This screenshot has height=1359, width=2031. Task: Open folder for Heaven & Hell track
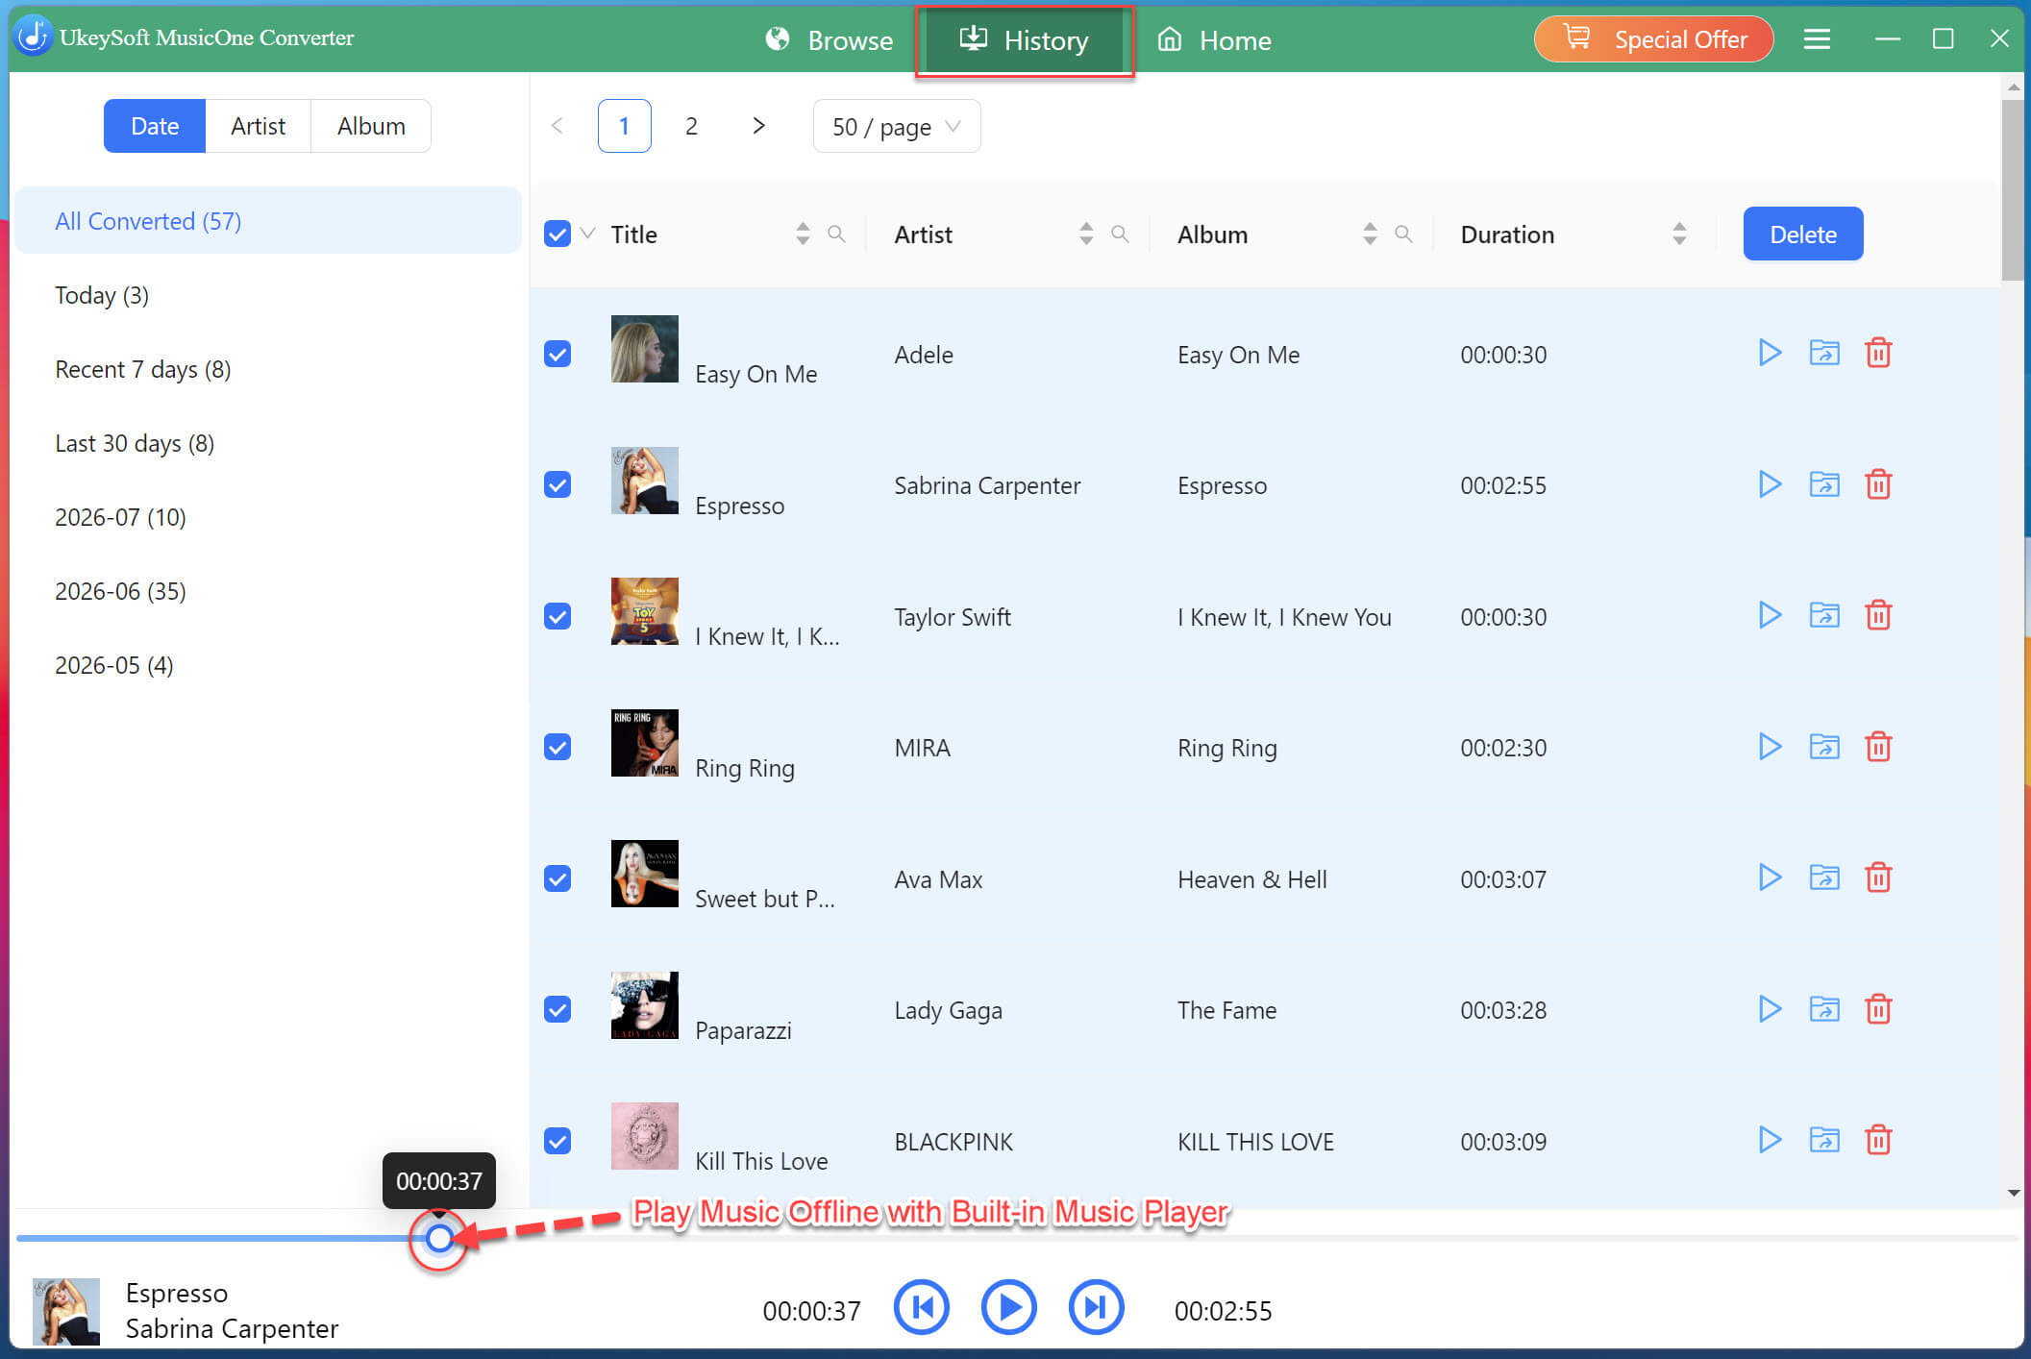[1824, 877]
